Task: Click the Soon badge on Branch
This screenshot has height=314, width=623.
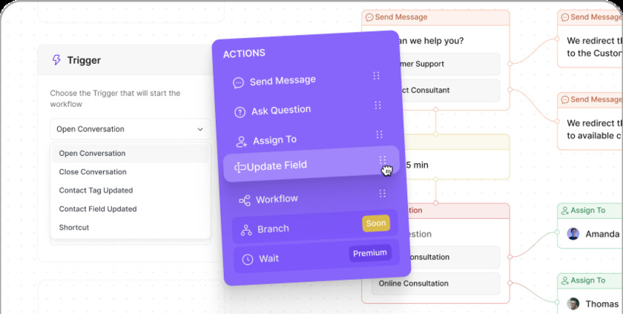Action: (375, 223)
